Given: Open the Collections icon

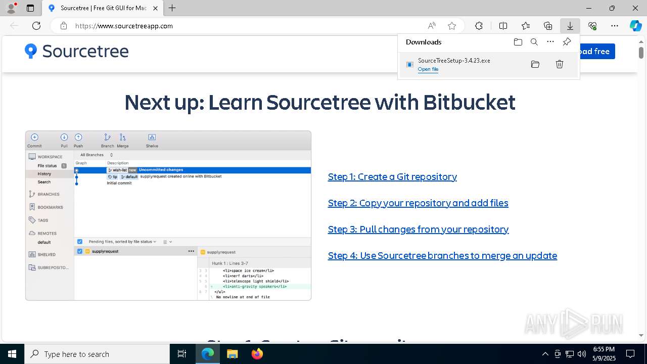Looking at the screenshot, I should [548, 26].
